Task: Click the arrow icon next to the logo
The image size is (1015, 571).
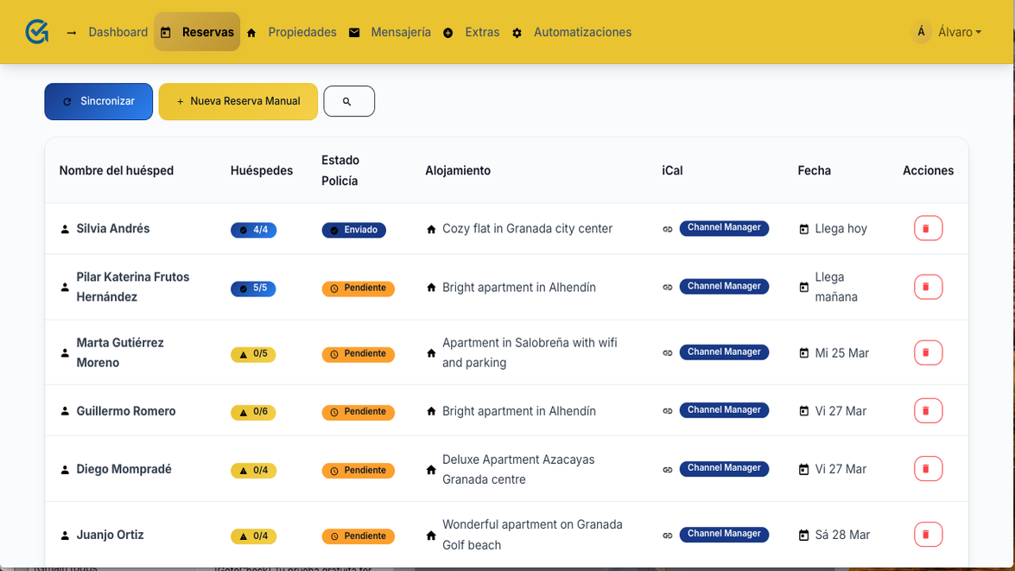Action: [x=70, y=32]
